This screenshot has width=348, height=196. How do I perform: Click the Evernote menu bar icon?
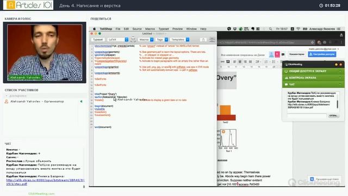tap(253, 29)
